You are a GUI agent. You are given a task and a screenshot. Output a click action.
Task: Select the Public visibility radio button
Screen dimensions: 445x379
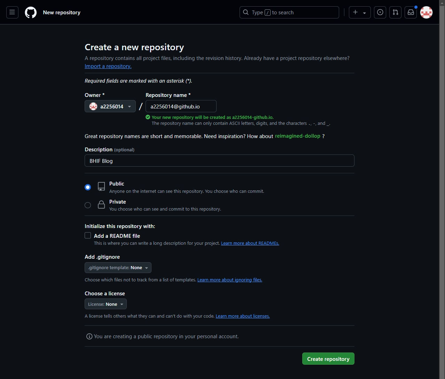88,187
